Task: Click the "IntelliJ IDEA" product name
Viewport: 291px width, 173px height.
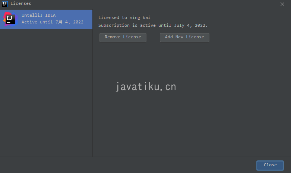Action: 39,15
